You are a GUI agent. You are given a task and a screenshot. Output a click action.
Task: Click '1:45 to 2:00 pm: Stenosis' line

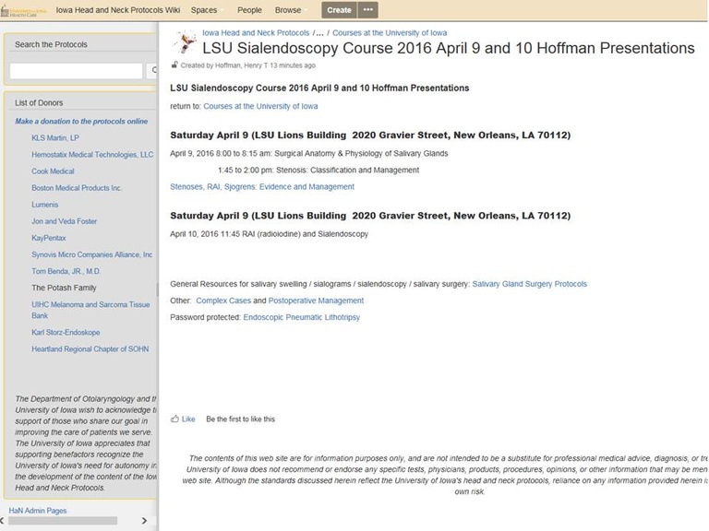click(318, 171)
